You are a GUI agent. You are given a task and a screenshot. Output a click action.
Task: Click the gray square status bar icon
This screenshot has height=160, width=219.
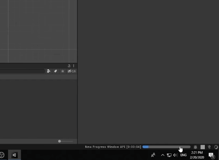tap(203, 147)
